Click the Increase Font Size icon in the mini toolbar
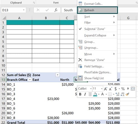Image resolution: width=138 pixels, height=124 pixels. pyautogui.click(x=105, y=89)
